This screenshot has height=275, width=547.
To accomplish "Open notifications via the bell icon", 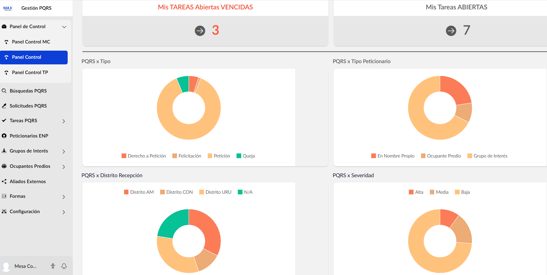I will click(x=64, y=266).
